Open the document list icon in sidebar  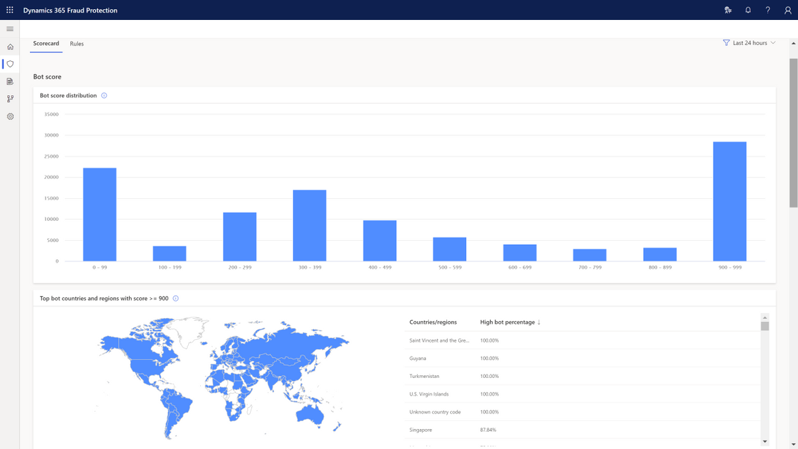[10, 82]
